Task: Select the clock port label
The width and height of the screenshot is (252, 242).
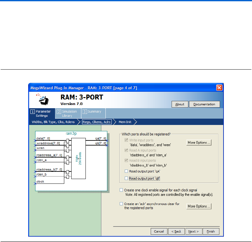Action: (x=40, y=182)
